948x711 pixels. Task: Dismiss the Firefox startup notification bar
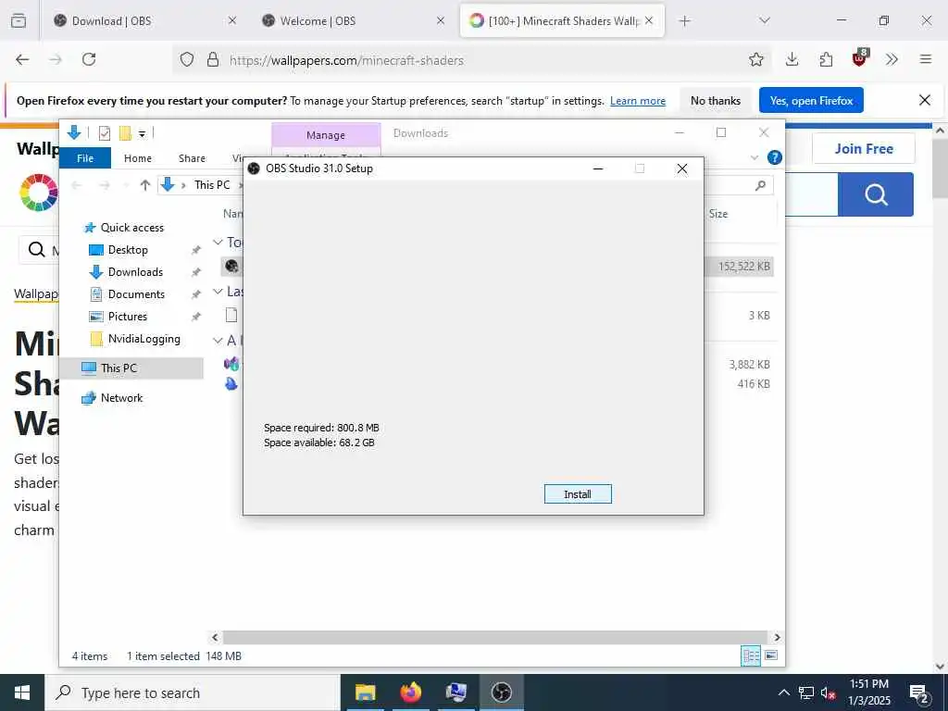(x=925, y=100)
